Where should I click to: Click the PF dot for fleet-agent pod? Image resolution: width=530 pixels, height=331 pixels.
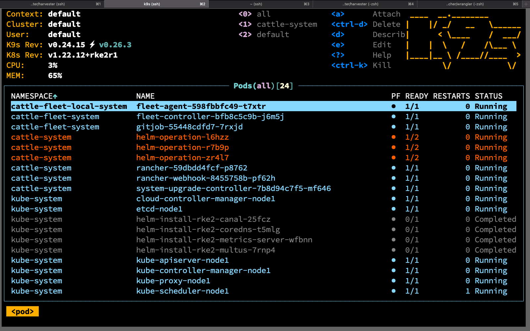[x=394, y=106]
